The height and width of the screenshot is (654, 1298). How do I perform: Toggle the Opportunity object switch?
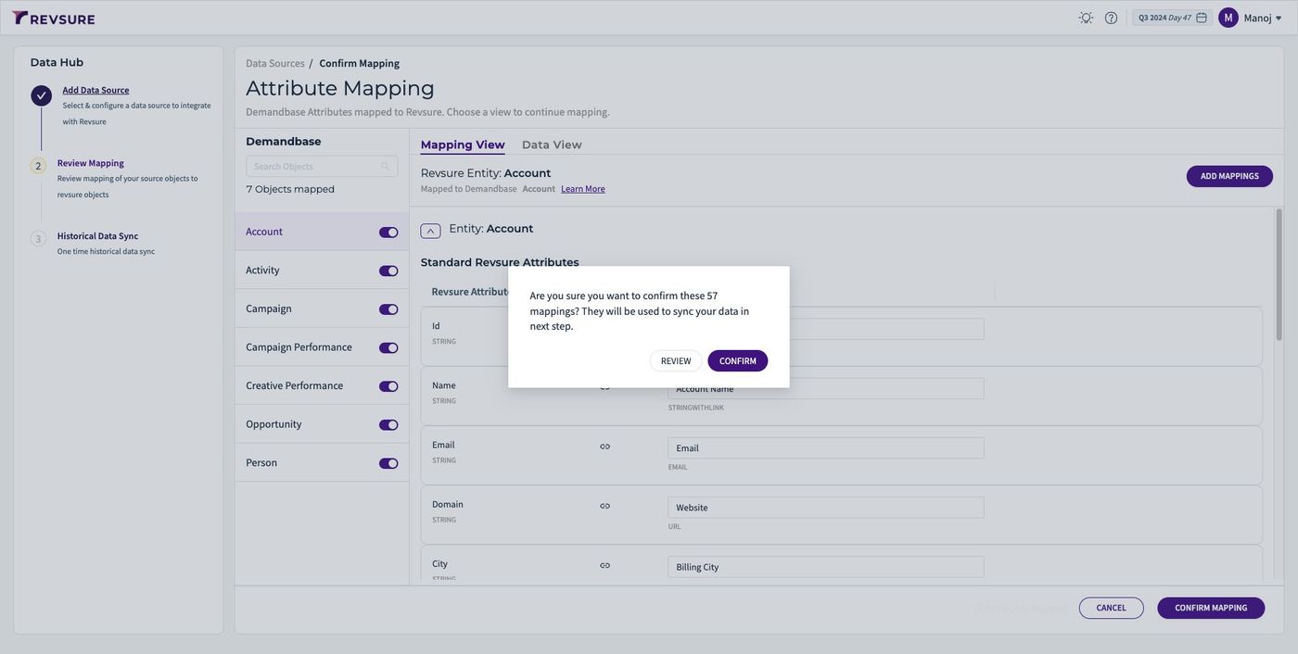pyautogui.click(x=388, y=425)
